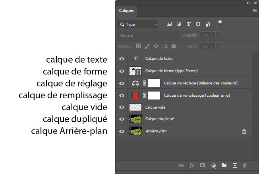Click the calque vide transparent thumbnail
This screenshot has width=259, height=174.
(135, 107)
